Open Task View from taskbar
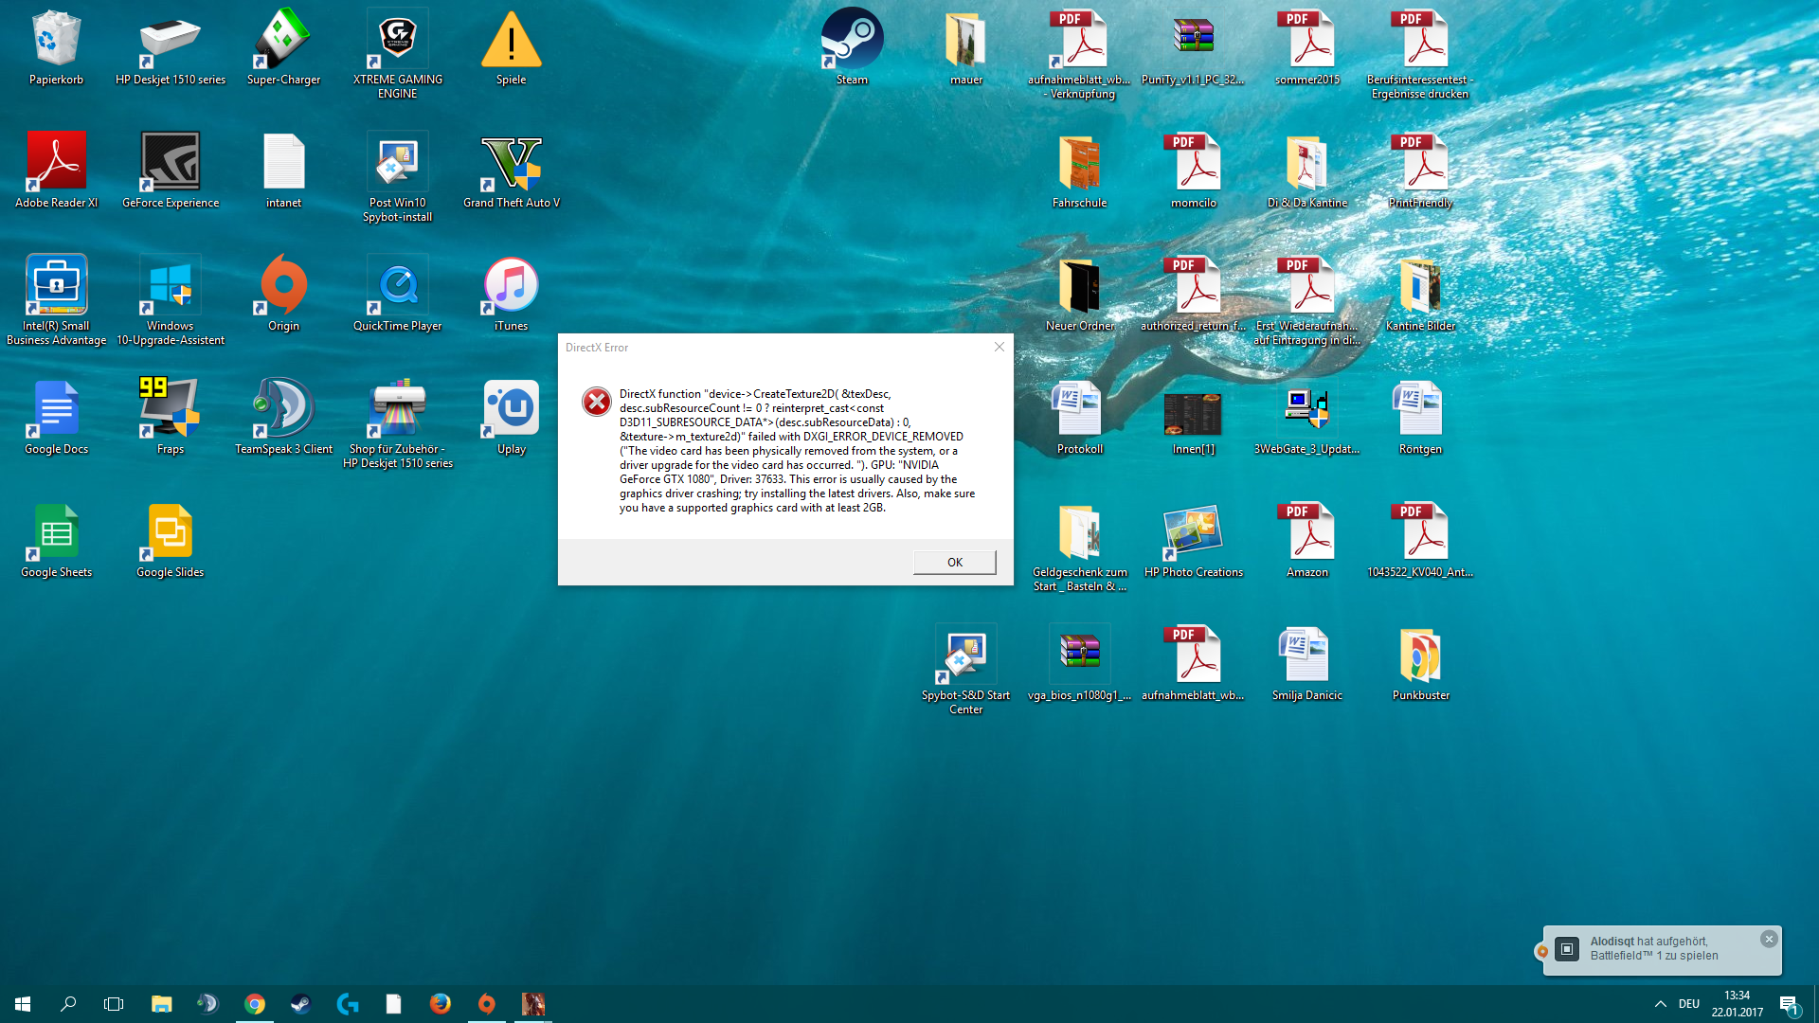Screen dimensions: 1819x1023 pos(114,1004)
